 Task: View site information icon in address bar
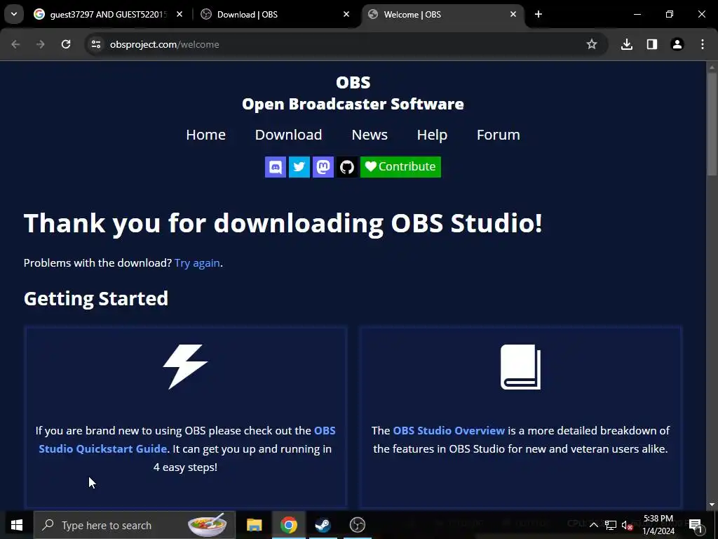pyautogui.click(x=96, y=44)
